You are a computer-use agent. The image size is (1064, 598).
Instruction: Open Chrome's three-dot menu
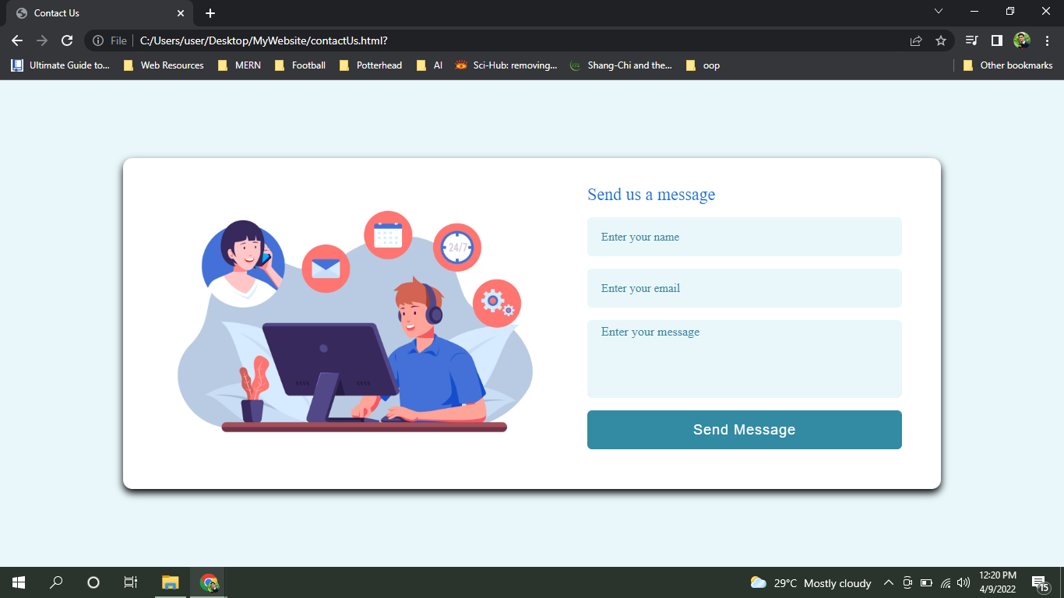coord(1047,40)
